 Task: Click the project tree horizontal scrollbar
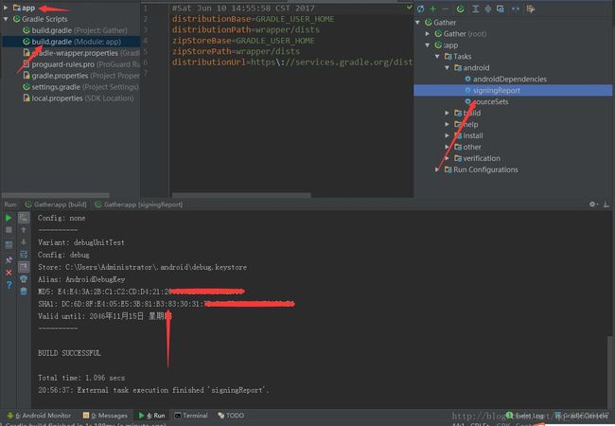(56, 195)
